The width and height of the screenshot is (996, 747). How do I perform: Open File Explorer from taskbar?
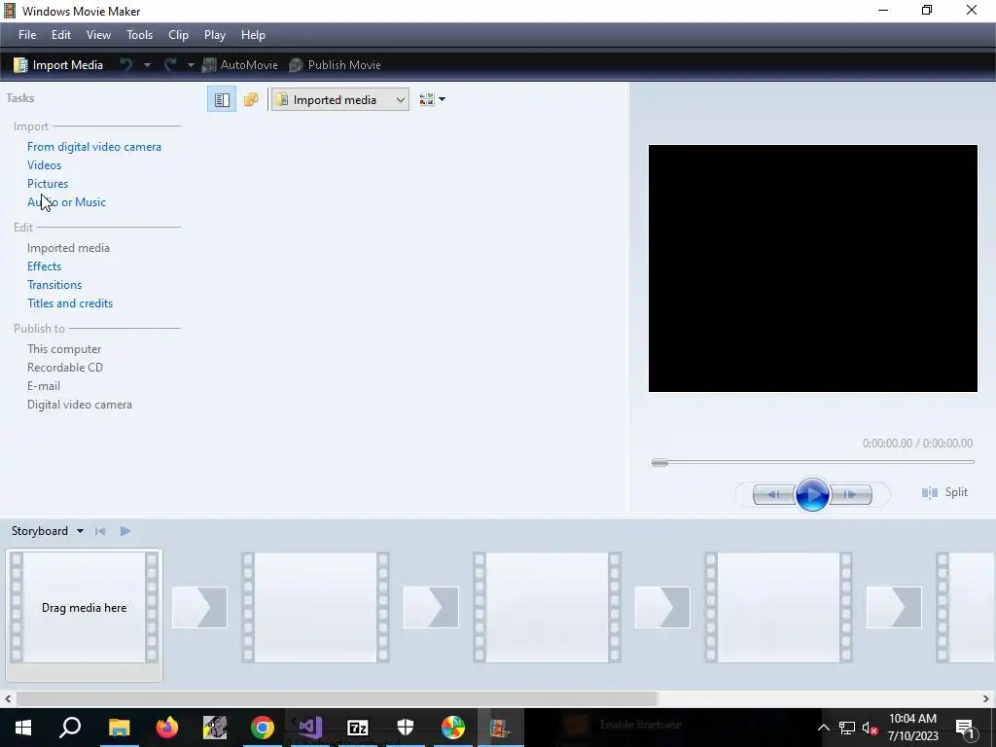pyautogui.click(x=119, y=728)
